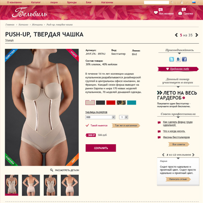Screen dimensions: 203x203
Task: Open the wishlist heart icon in header
Action: 156,13
